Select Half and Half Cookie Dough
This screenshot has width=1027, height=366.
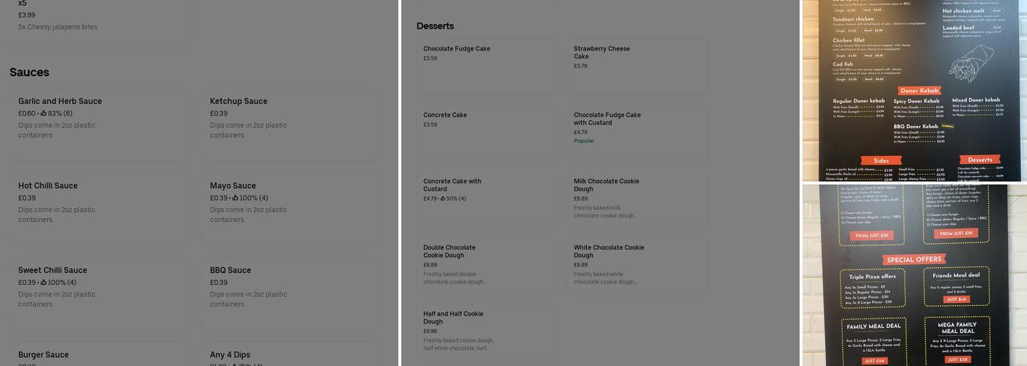[x=487, y=331]
